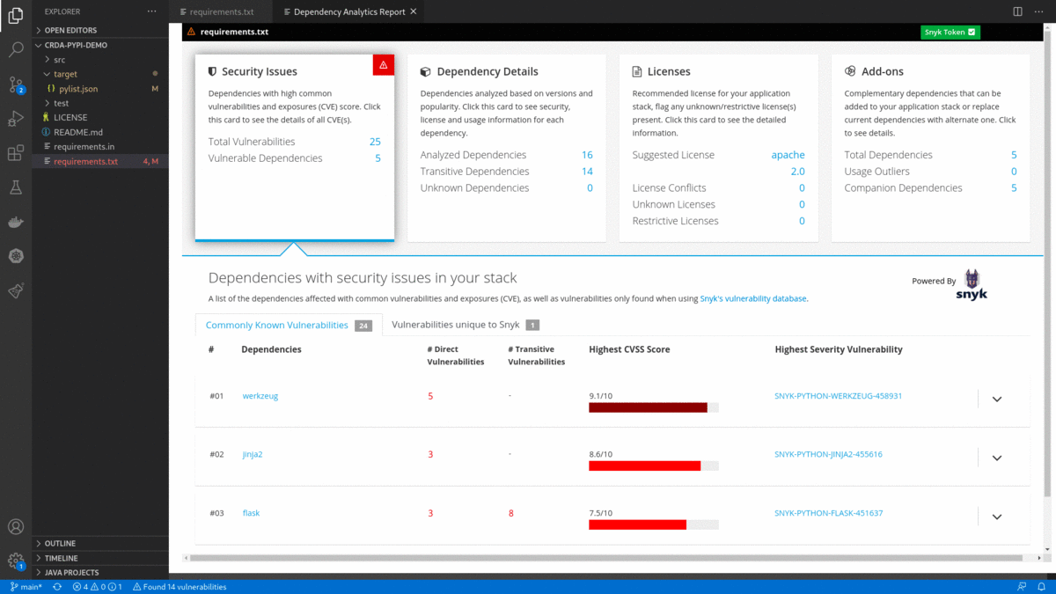Select the Dependency Analytics Report tab
This screenshot has width=1056, height=594.
[349, 12]
